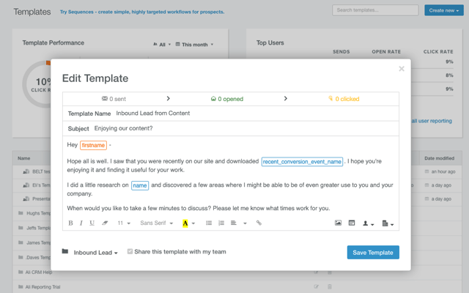Place cursor in 'When would you like' paragraph
Image resolution: width=469 pixels, height=293 pixels.
[x=199, y=208]
